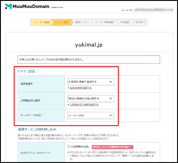The height and width of the screenshot is (163, 178).
Task: Open the 登録者情報を確認する link
Action: [x=81, y=88]
